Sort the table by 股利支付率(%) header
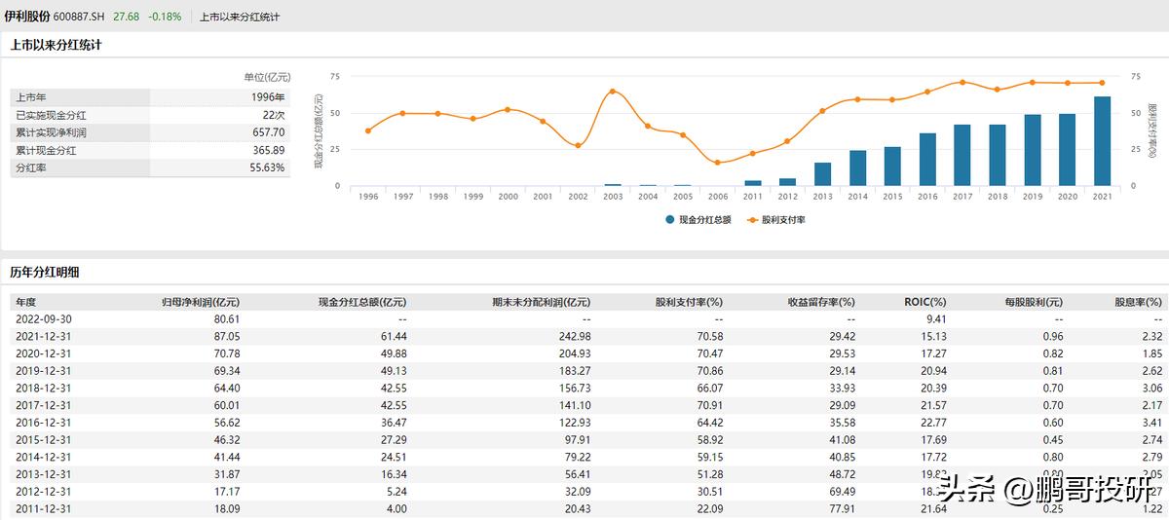Image resolution: width=1169 pixels, height=520 pixels. (689, 302)
